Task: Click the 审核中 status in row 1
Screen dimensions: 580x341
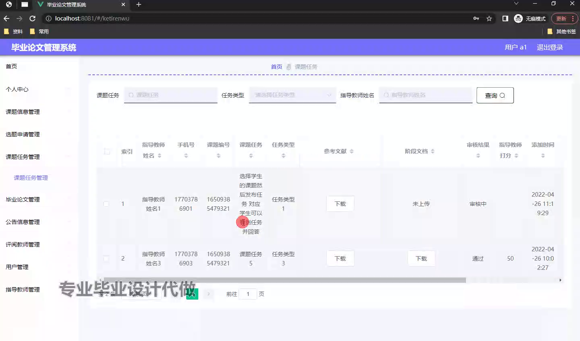Action: tap(478, 204)
